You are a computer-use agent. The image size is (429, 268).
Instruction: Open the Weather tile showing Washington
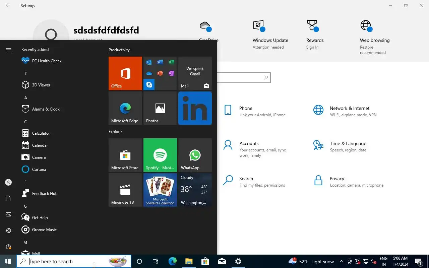(x=195, y=190)
